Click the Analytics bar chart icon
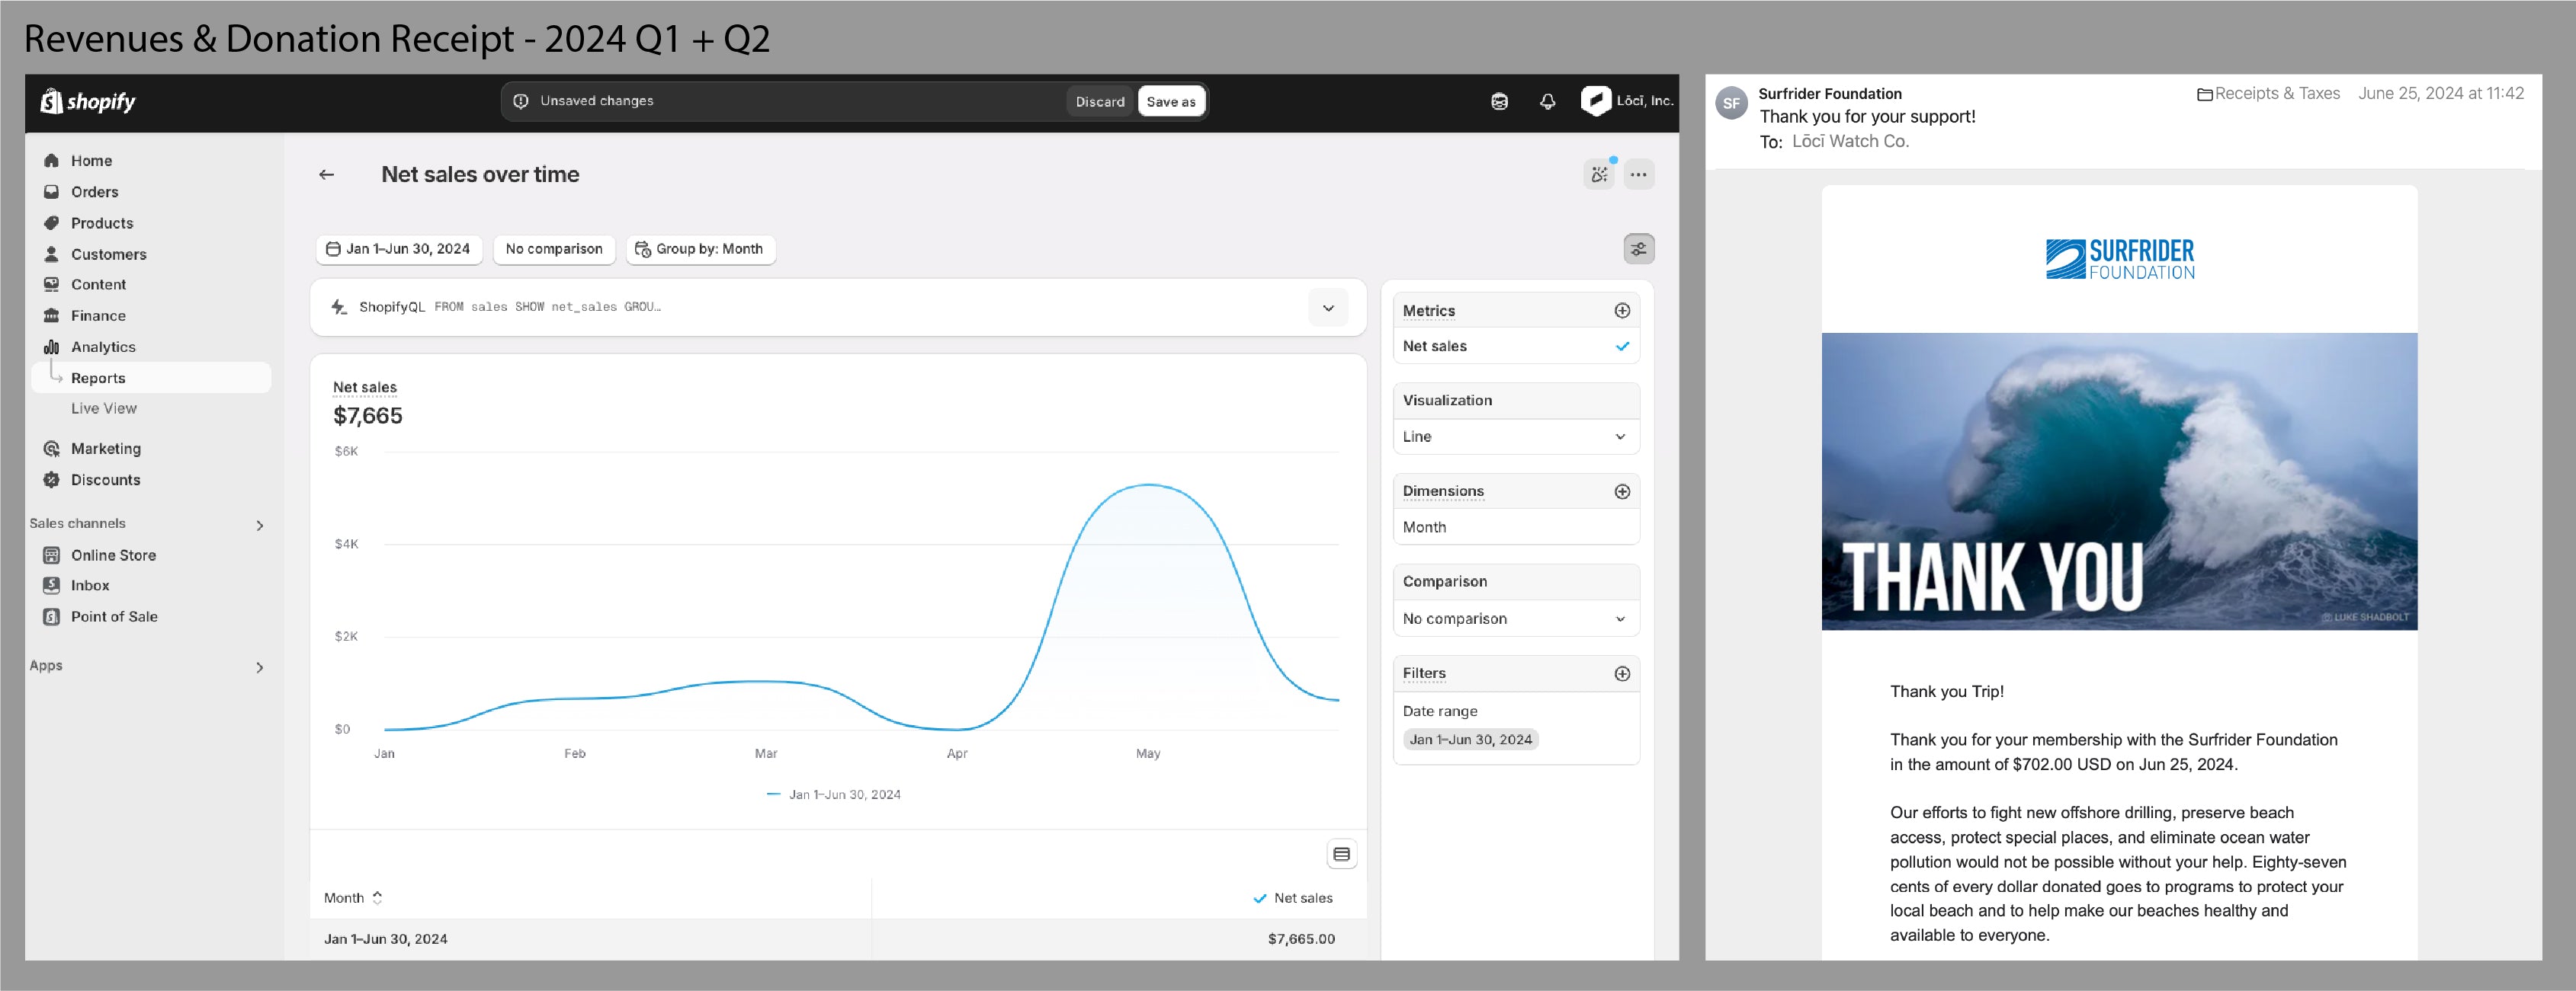The image size is (2576, 991). [51, 347]
